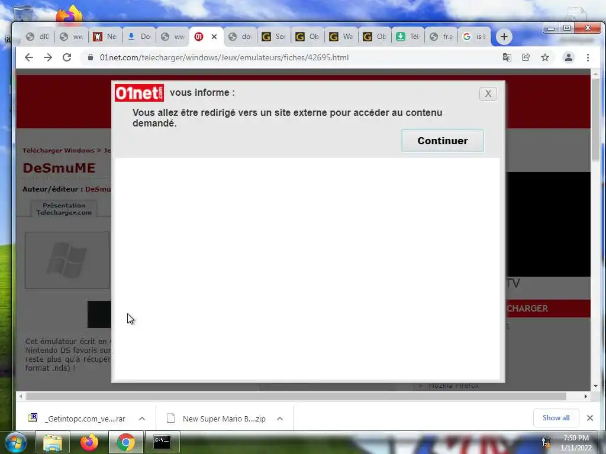The width and height of the screenshot is (606, 454).
Task: Click the horizontal scroll right arrow
Action: (x=586, y=396)
